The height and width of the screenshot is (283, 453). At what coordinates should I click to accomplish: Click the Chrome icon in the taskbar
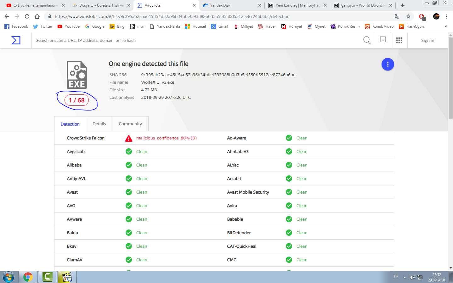(28, 277)
